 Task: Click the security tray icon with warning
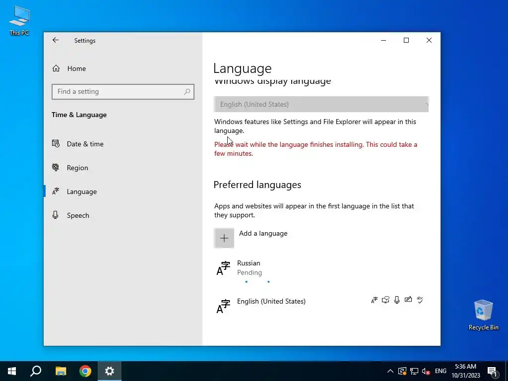(x=402, y=371)
